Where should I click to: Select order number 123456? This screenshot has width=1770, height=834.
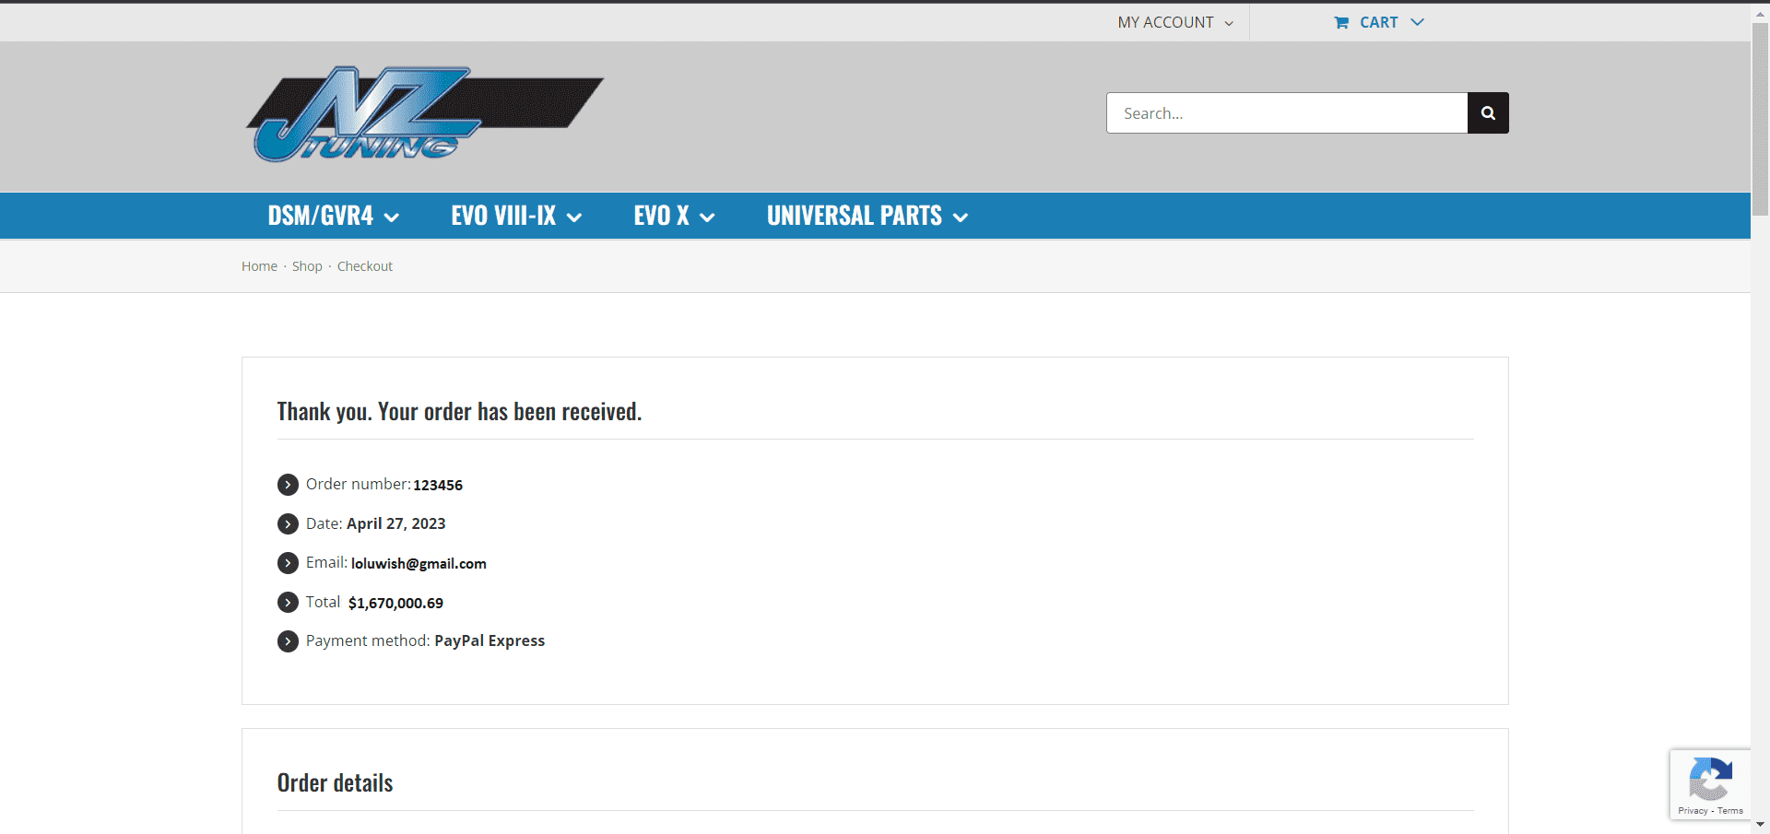438,485
